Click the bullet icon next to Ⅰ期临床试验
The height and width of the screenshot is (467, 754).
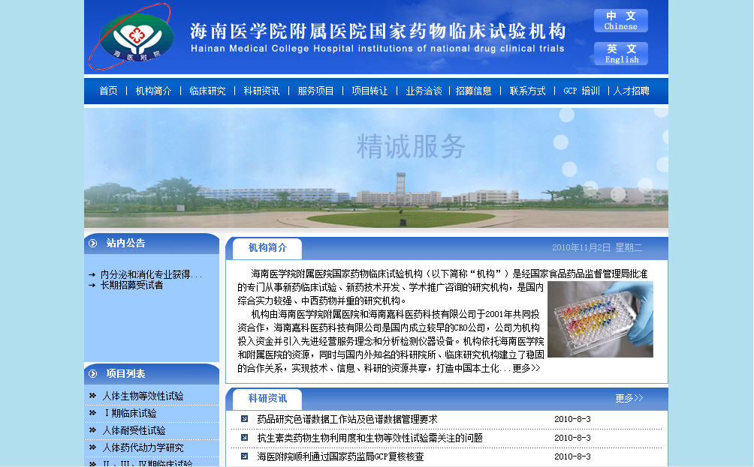click(92, 413)
